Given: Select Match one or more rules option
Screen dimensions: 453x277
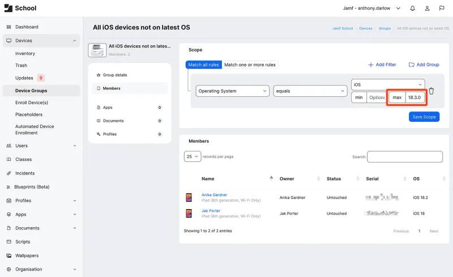Looking at the screenshot, I should point(250,65).
